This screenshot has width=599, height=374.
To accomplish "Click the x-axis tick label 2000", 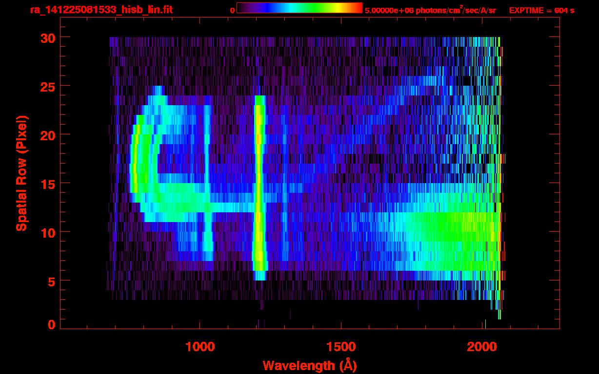I will [483, 347].
